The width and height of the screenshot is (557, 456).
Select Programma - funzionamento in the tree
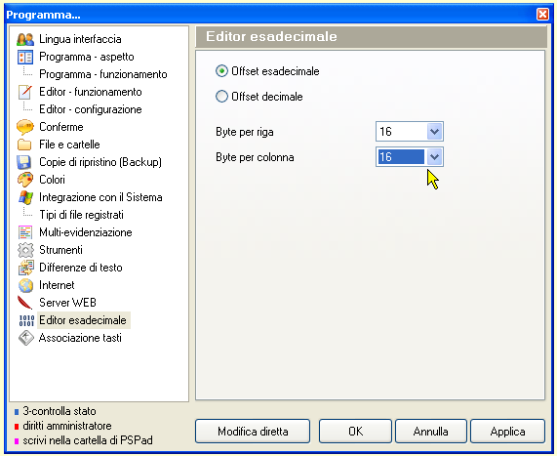click(x=103, y=74)
